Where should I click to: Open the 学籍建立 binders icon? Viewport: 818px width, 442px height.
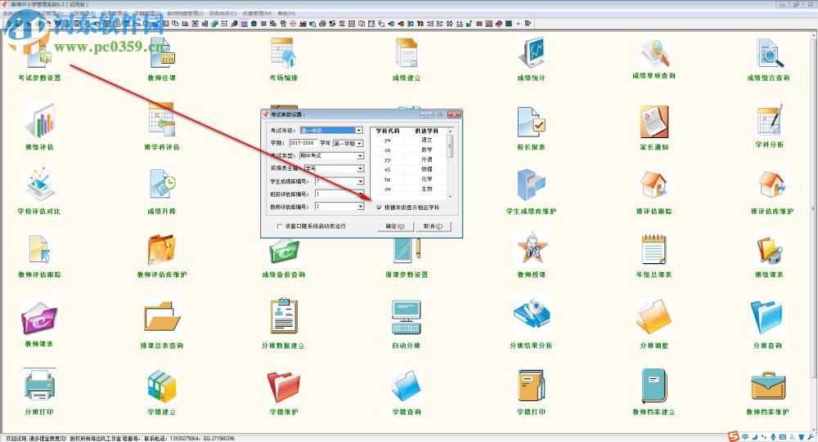click(162, 386)
